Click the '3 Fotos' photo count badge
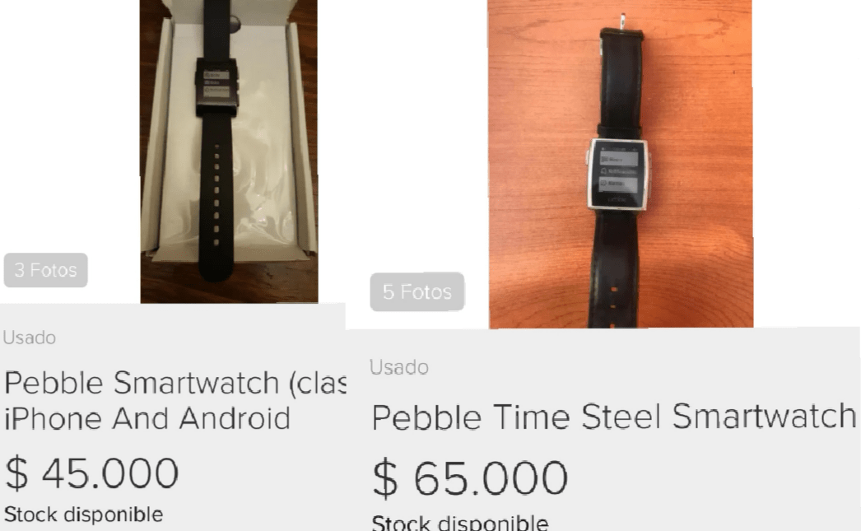 (45, 270)
